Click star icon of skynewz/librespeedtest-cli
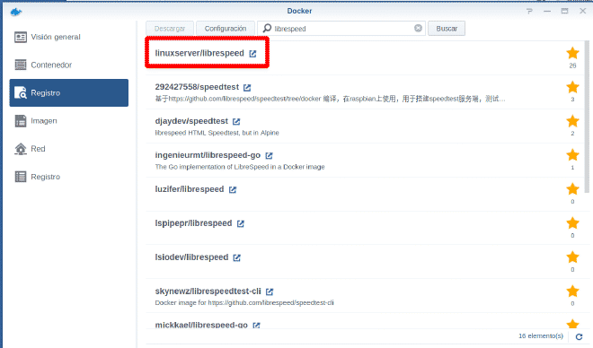Screen dimensions: 593x348 coord(572,291)
